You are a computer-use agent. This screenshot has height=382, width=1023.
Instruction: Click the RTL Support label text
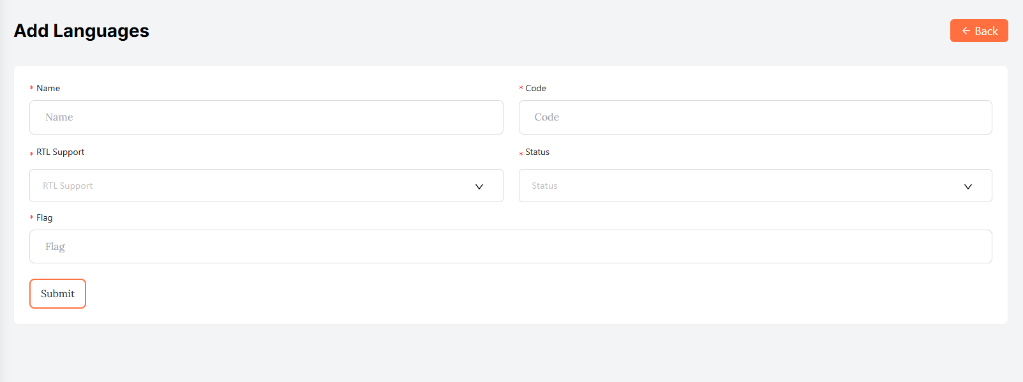coord(61,152)
